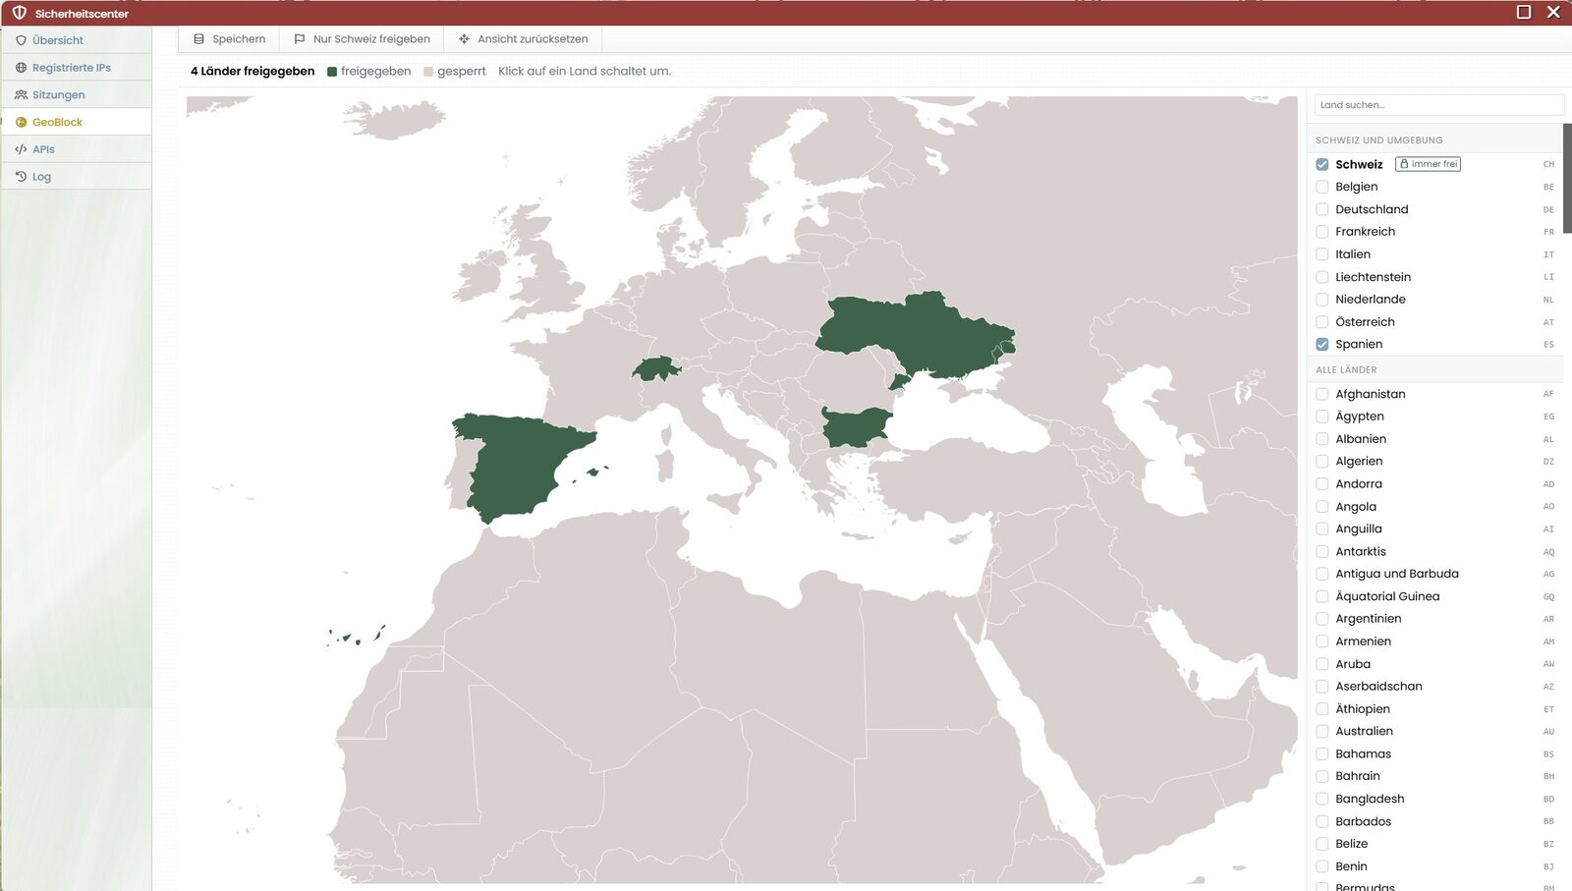Select Niederlande in the country list

pos(1434,300)
